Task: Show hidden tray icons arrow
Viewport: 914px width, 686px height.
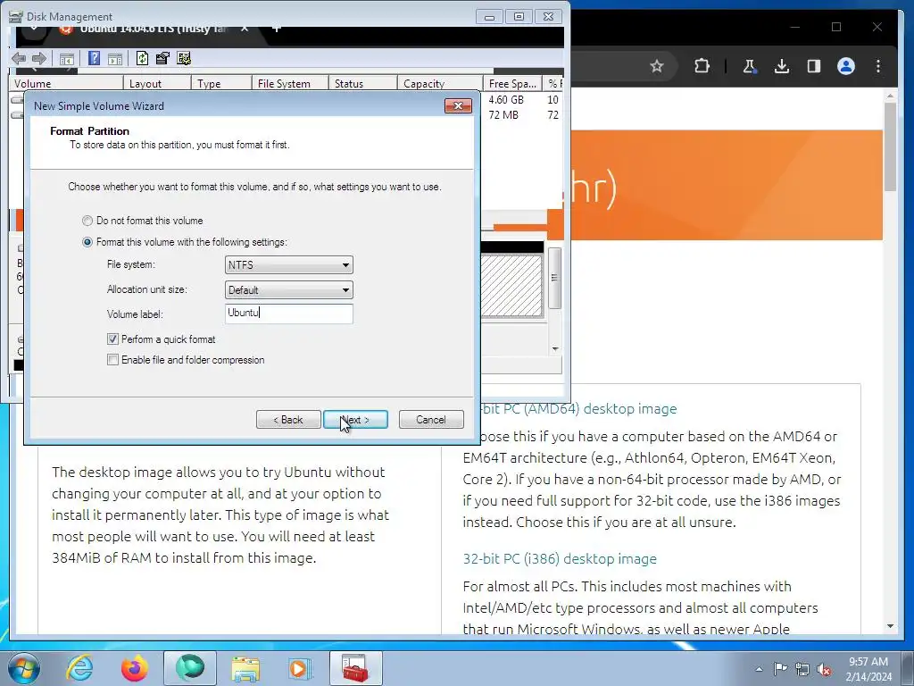Action: (x=759, y=669)
